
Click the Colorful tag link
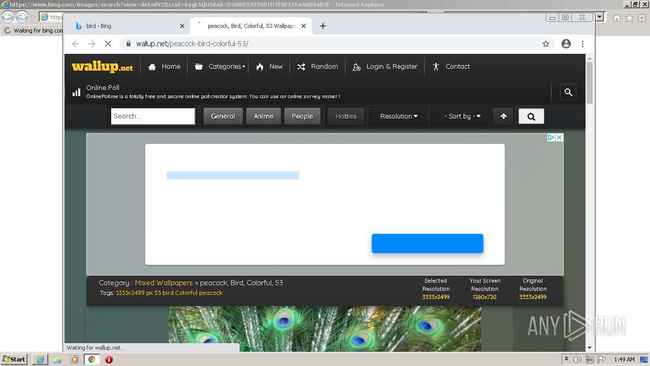pos(186,293)
